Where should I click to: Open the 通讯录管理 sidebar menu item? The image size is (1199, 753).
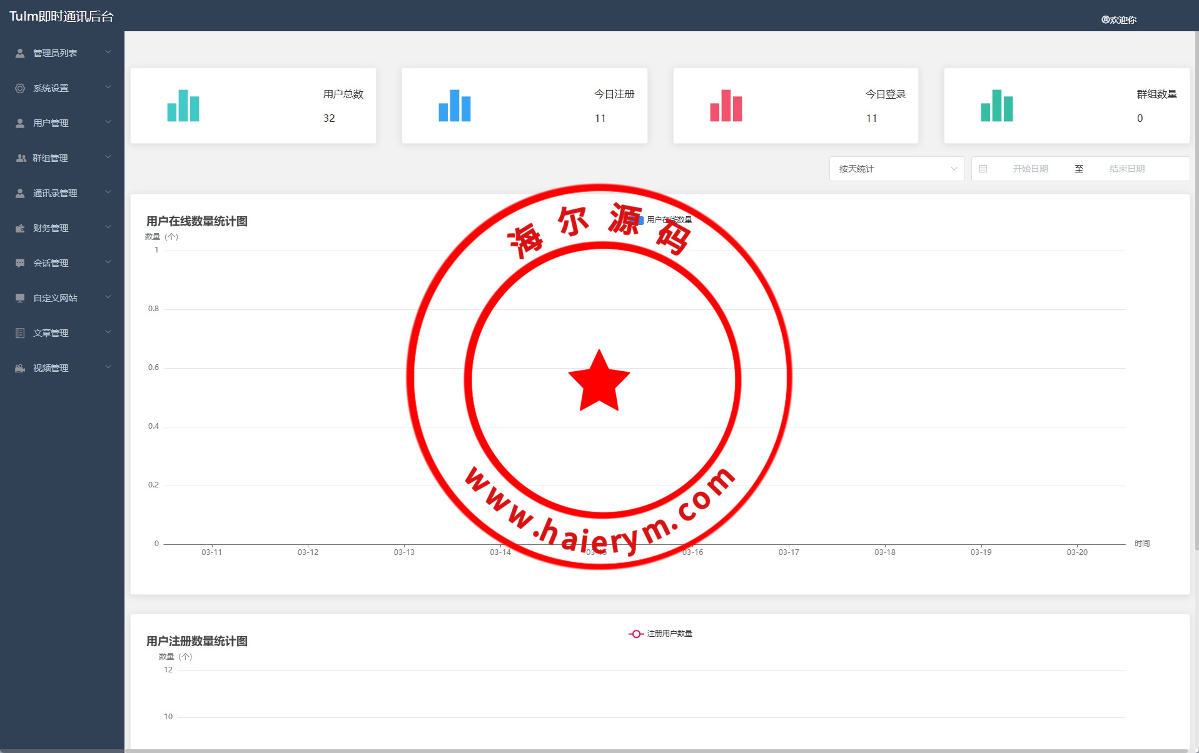[x=55, y=193]
